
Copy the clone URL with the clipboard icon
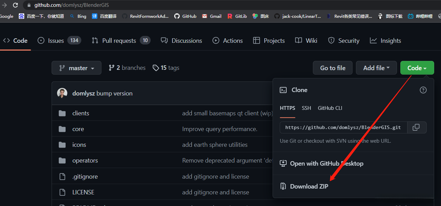tap(416, 127)
